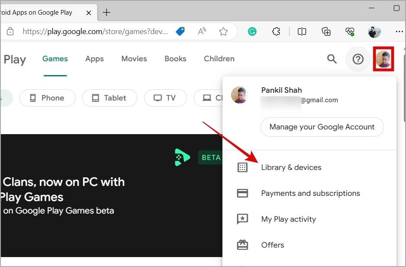Click Manage your Google Account button
406x267 pixels.
[322, 127]
